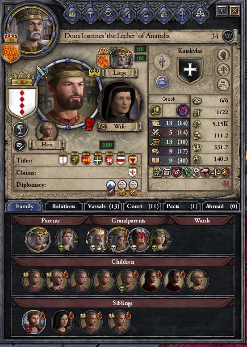The height and width of the screenshot is (347, 247).
Task: Click the Liege label button
Action: pyautogui.click(x=120, y=73)
